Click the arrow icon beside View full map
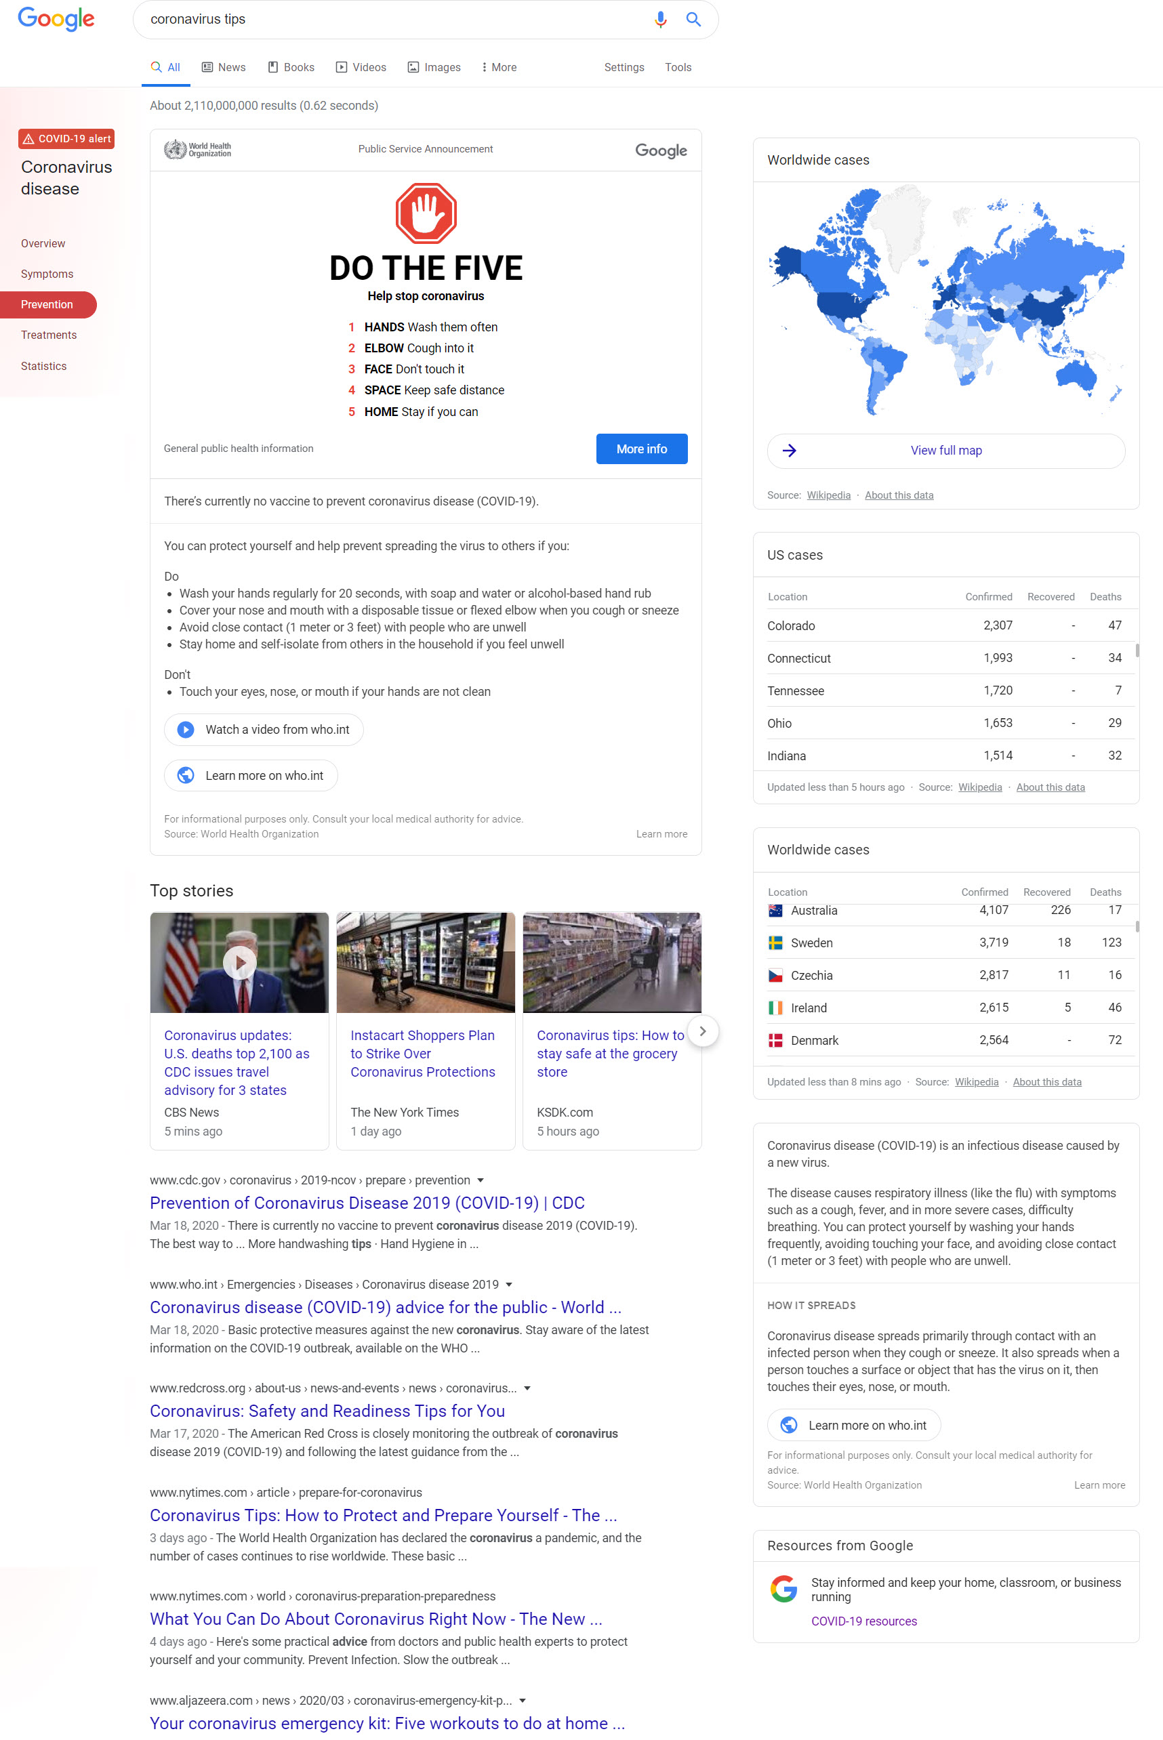 click(x=789, y=450)
